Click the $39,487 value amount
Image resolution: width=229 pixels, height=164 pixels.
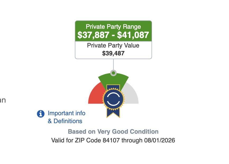113,53
